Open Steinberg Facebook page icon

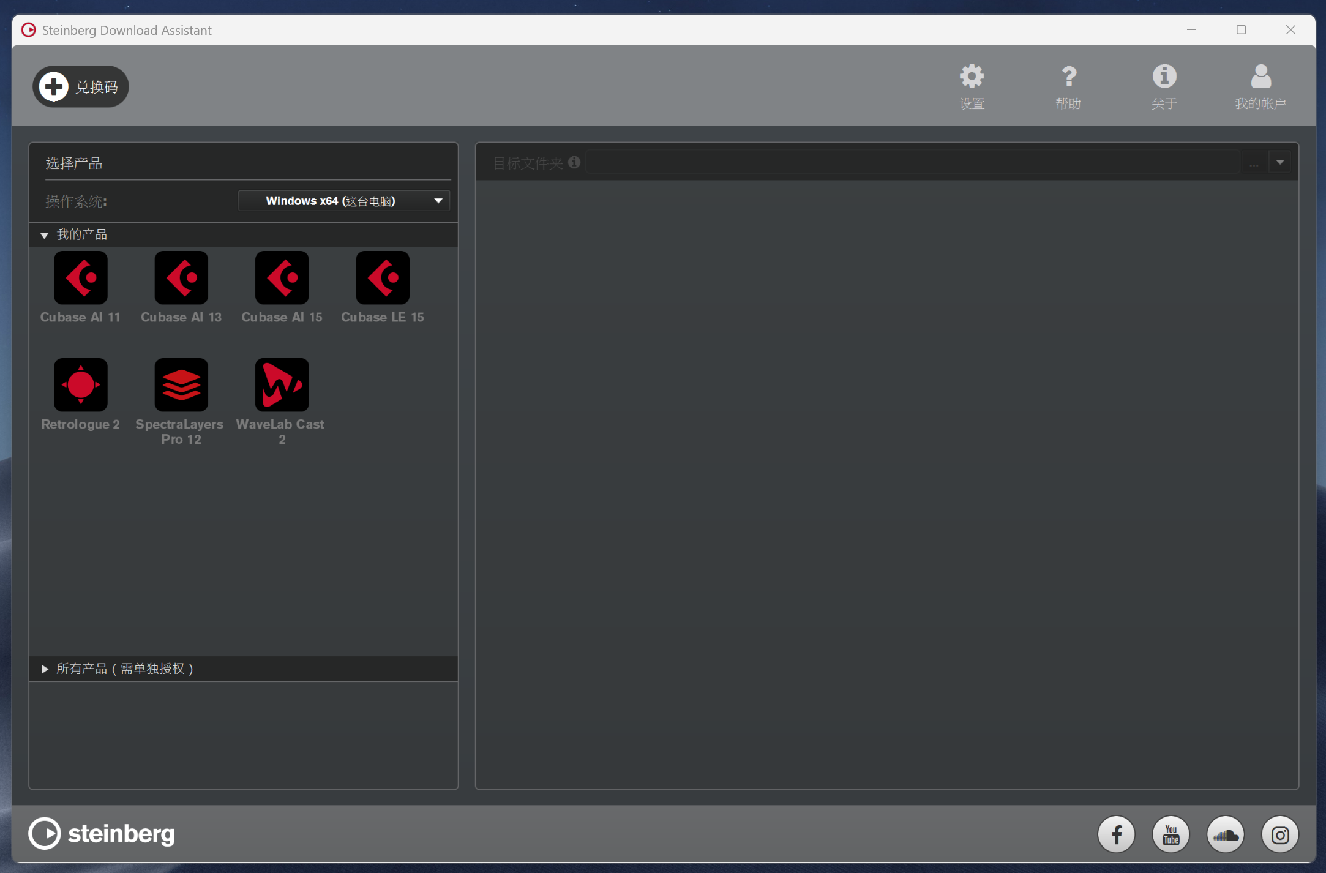point(1116,834)
